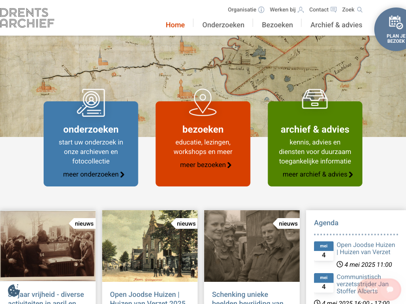The image size is (406, 304).
Task: Open agenda item Open Joodse Huizen
Action: [366, 248]
